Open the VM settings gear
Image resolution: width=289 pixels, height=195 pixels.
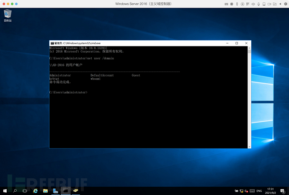286,4
